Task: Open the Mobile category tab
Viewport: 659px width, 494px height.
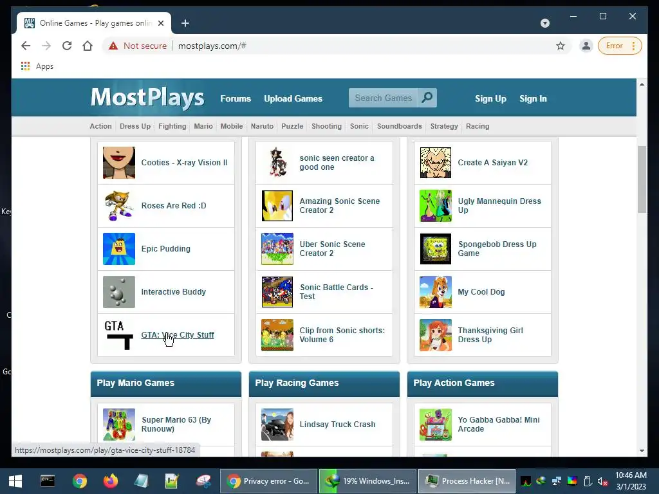Action: (x=232, y=126)
